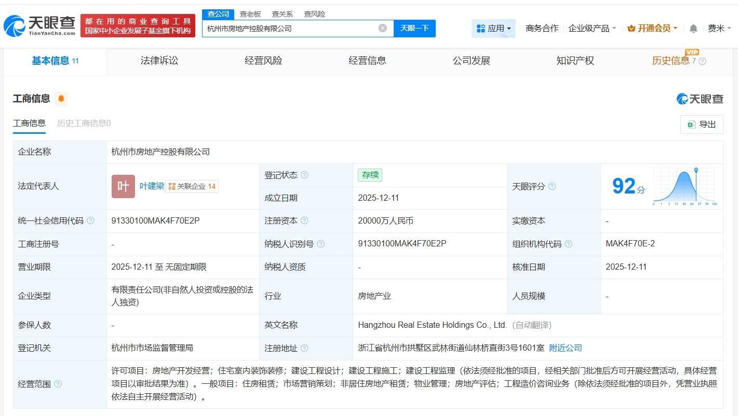Screen dimensions: 738x416
Task: Click the reminder bell beside 工商信息 heading
Action: point(61,99)
